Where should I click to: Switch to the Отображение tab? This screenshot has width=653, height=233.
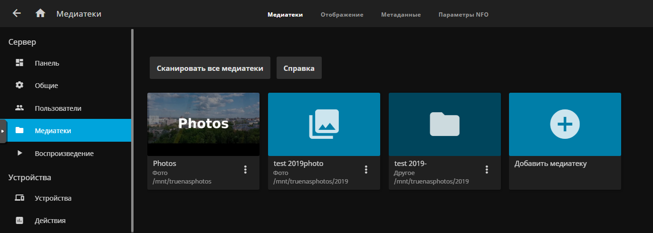(342, 15)
